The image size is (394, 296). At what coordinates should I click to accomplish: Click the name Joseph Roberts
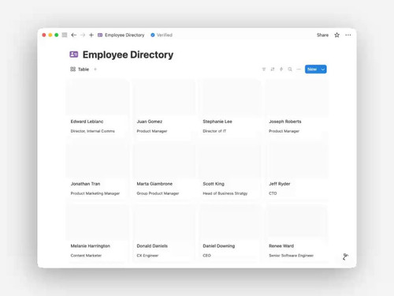coord(285,122)
